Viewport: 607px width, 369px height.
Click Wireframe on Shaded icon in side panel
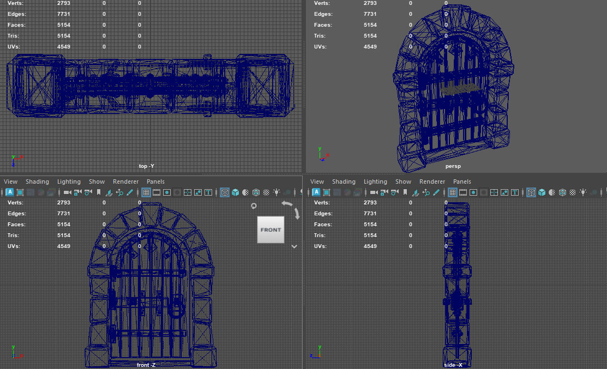tap(562, 192)
